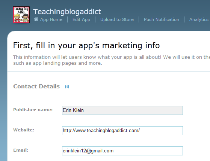Click the Website field label
This screenshot has height=161, width=210.
click(x=24, y=130)
